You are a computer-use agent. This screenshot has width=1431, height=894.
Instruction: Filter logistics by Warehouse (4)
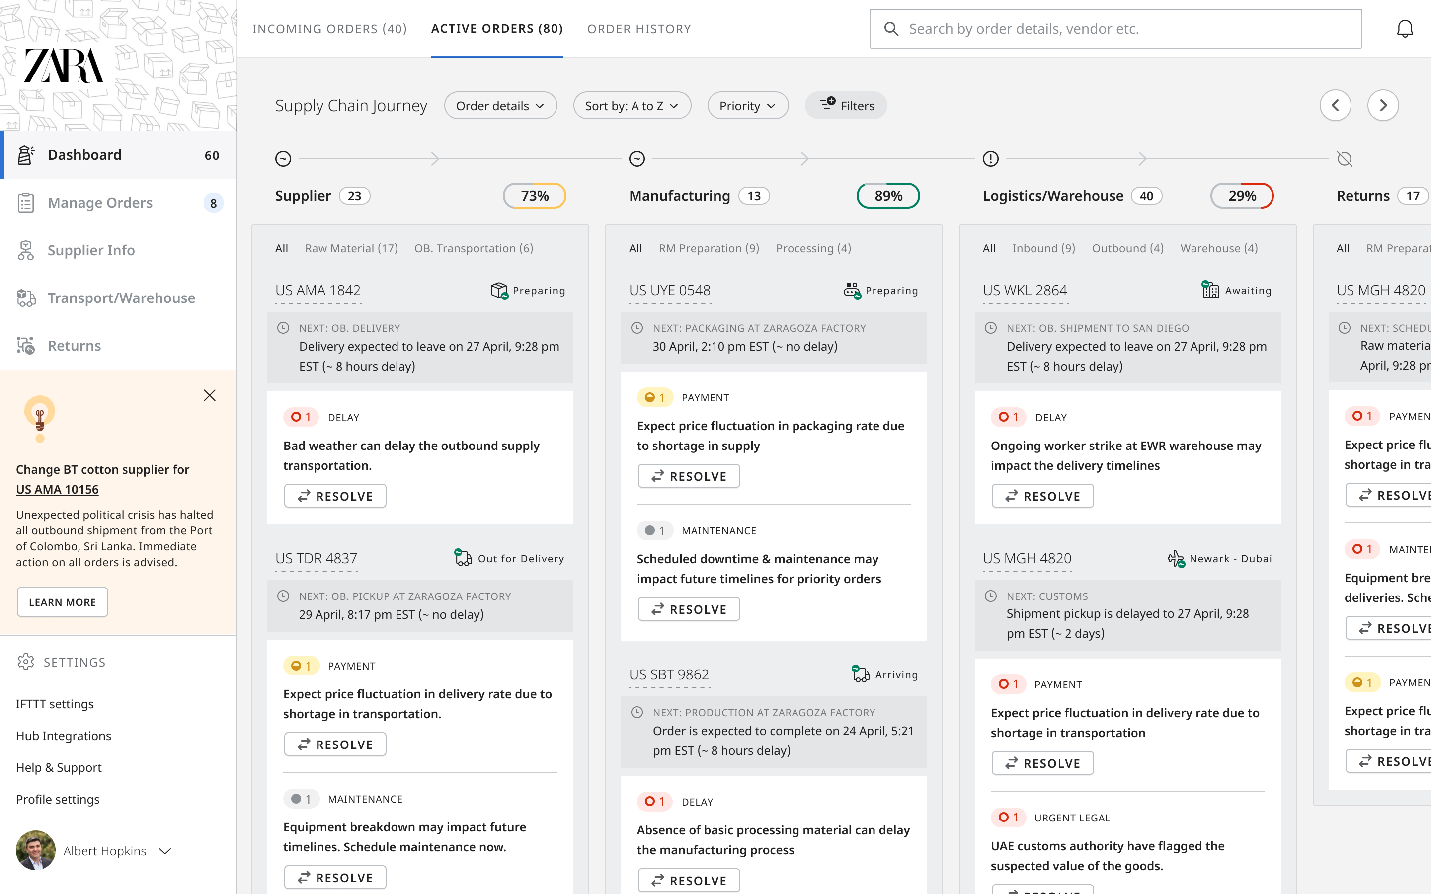point(1219,248)
